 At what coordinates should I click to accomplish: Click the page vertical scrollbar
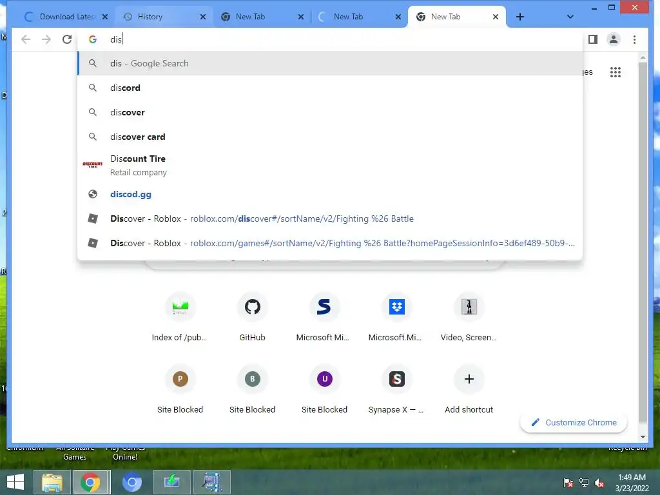point(643,242)
